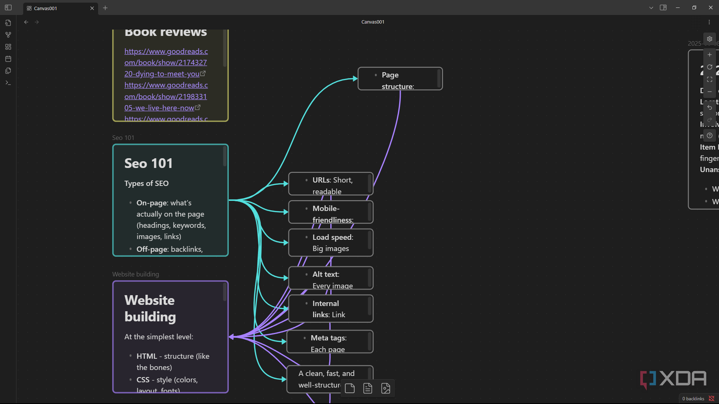Add media from vault to canvas
The width and height of the screenshot is (719, 404).
click(x=386, y=389)
